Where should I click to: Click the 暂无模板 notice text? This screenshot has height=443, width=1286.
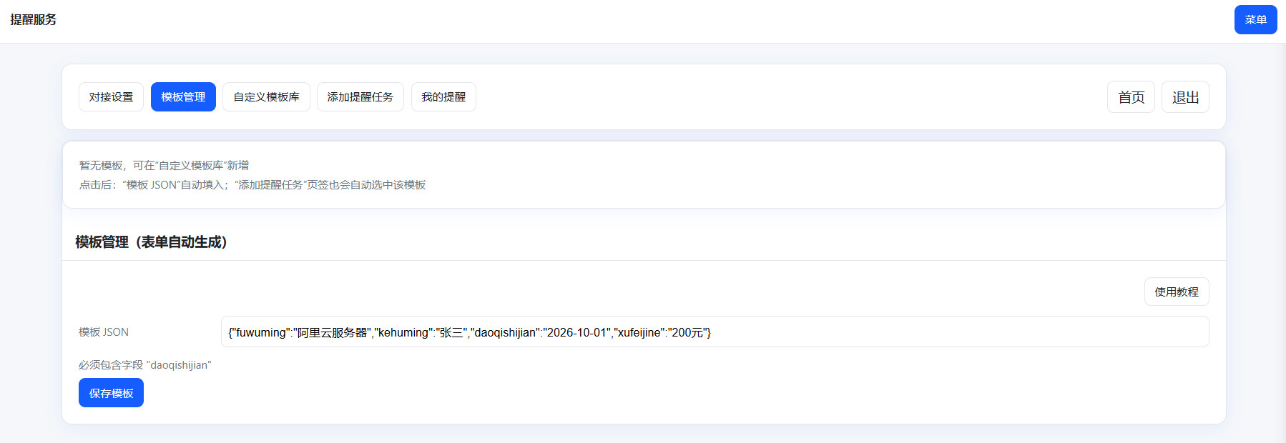(x=164, y=166)
